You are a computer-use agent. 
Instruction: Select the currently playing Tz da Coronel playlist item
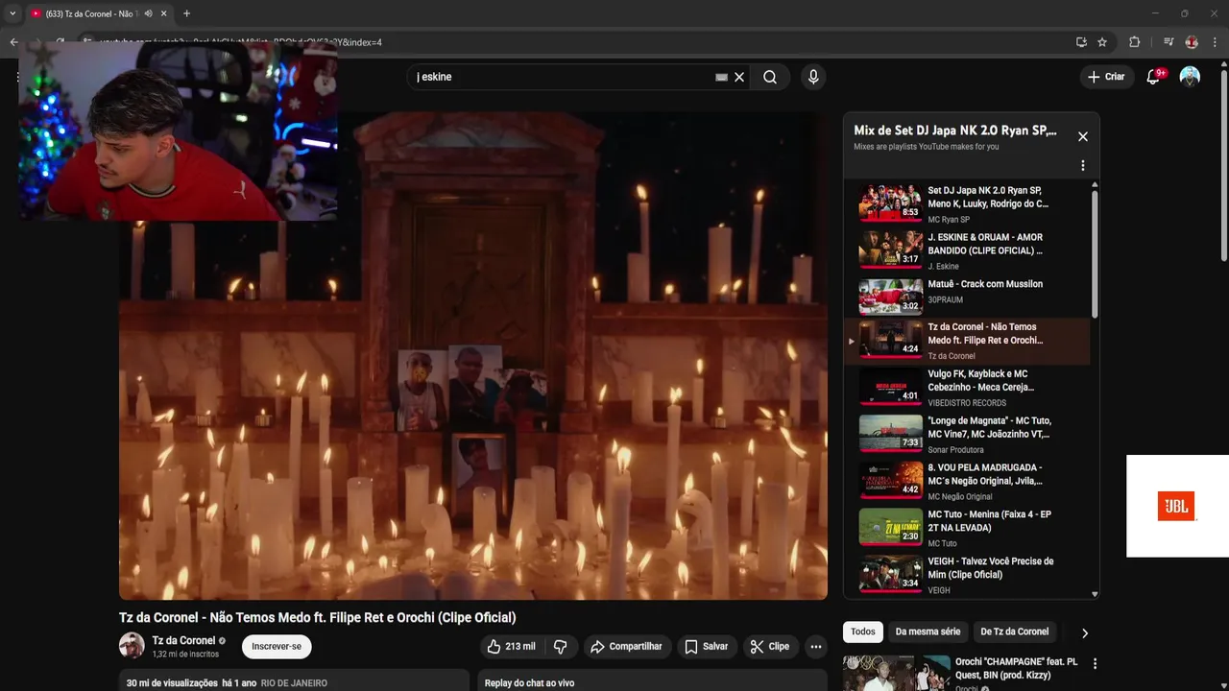click(x=968, y=342)
